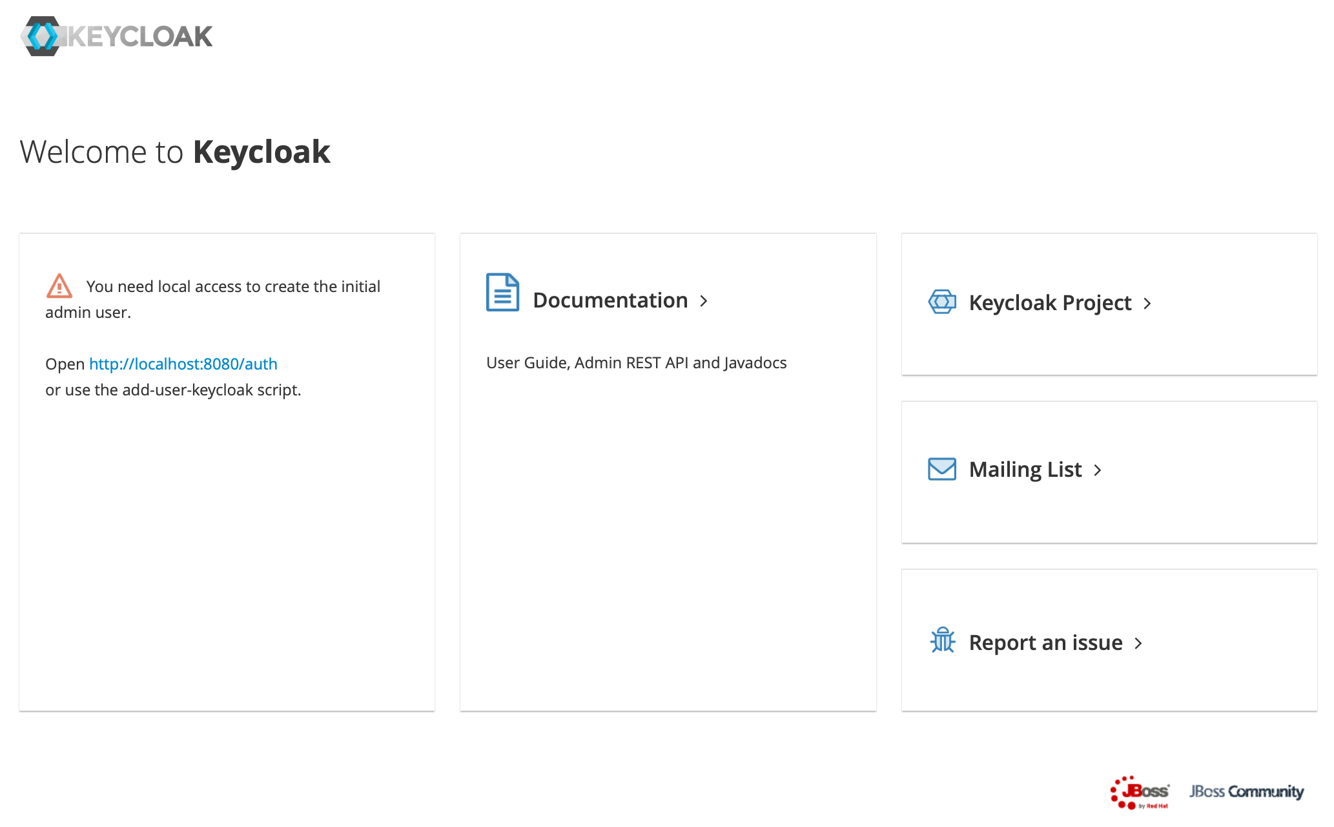Click 'User Guide, Admin REST API and Javadocs' text
This screenshot has width=1334, height=827.
coord(637,363)
